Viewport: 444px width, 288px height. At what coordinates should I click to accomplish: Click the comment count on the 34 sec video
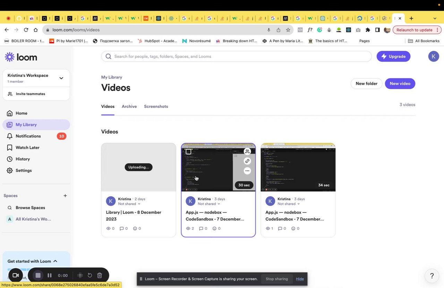tap(282, 228)
